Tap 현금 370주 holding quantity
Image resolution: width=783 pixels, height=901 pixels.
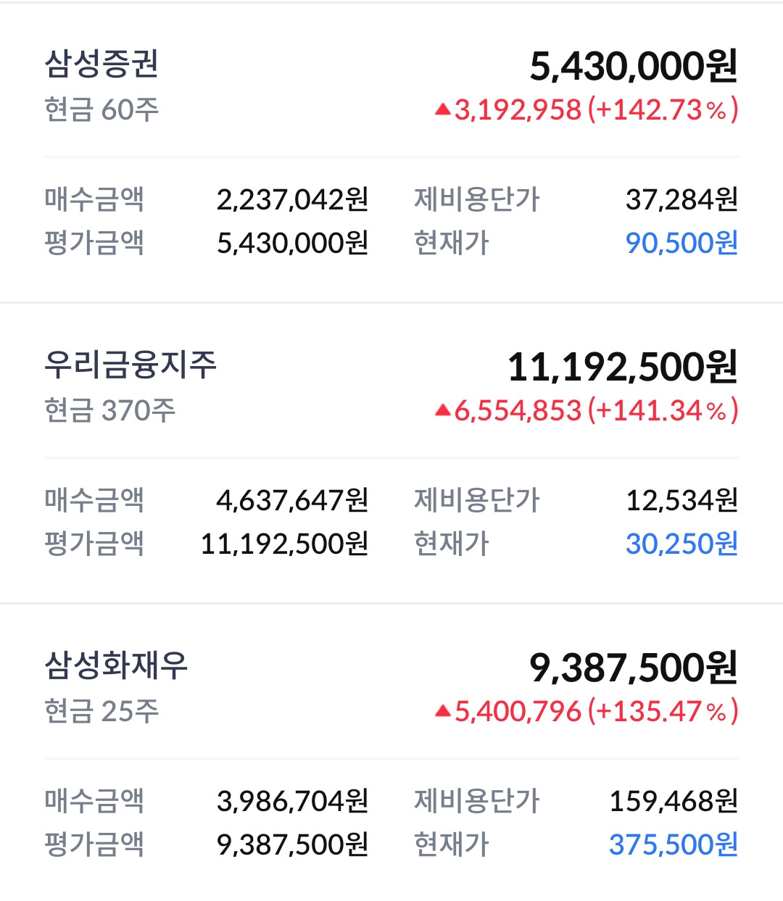[109, 411]
